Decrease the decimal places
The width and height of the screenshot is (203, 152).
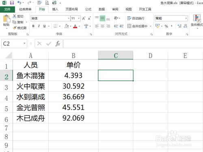[x=185, y=26]
